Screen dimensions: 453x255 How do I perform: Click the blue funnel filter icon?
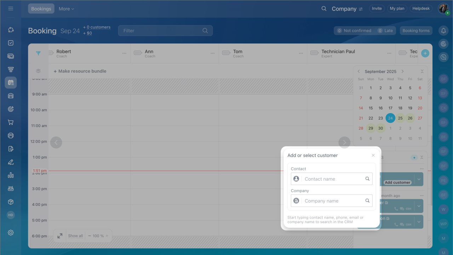point(38,53)
